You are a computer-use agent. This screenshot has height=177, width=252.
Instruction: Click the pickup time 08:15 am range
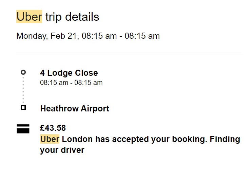pyautogui.click(x=71, y=83)
